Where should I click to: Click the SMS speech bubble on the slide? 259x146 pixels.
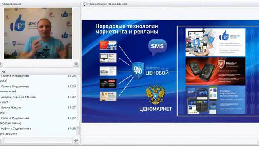[x=157, y=47]
